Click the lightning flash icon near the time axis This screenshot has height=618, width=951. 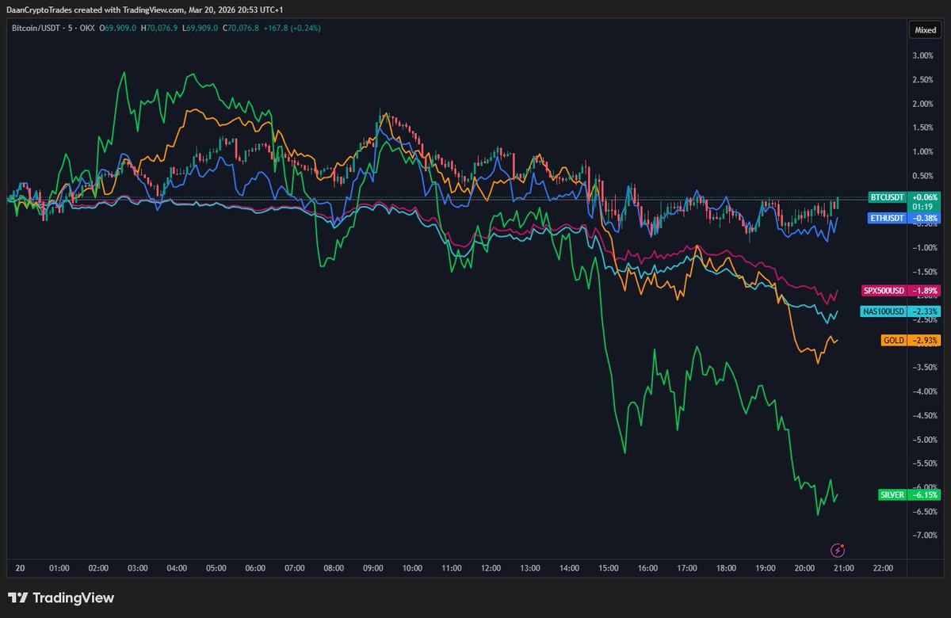837,549
